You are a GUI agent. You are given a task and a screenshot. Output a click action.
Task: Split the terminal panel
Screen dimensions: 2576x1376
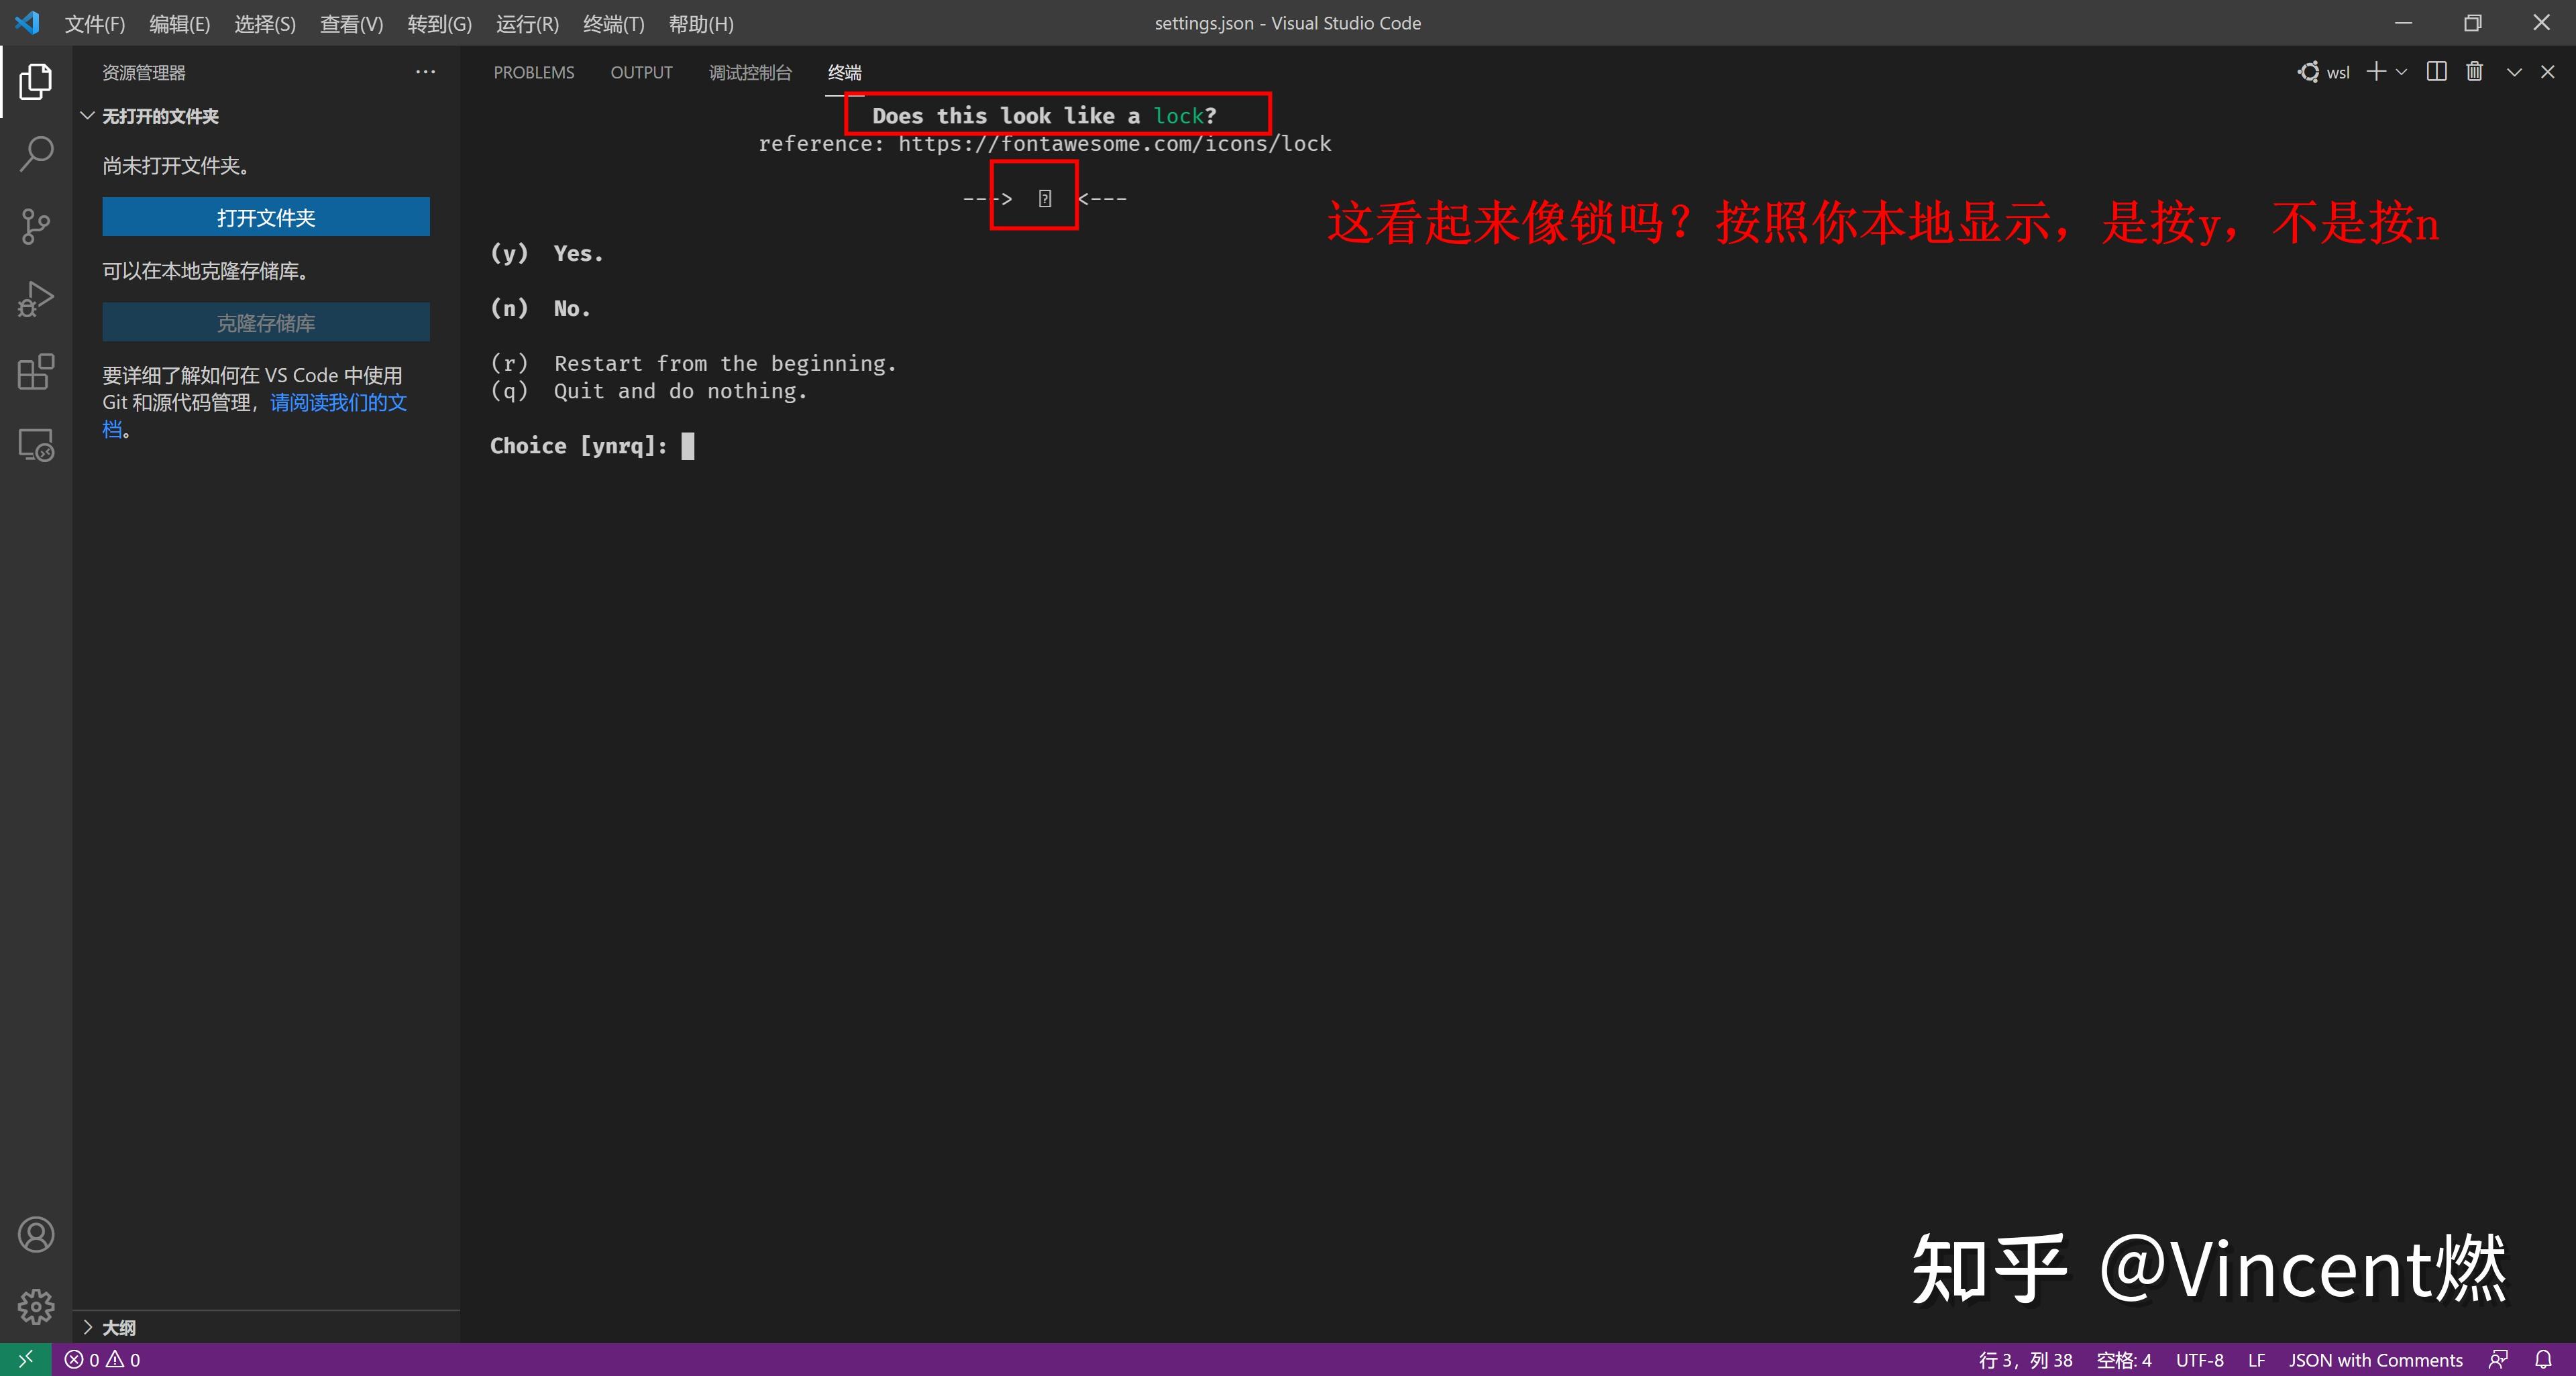point(2436,71)
